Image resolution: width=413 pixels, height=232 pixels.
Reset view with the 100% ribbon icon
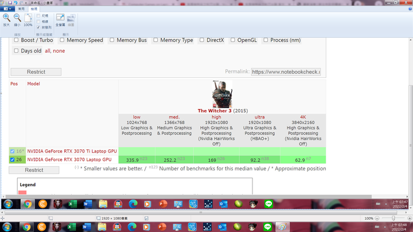[x=28, y=20]
